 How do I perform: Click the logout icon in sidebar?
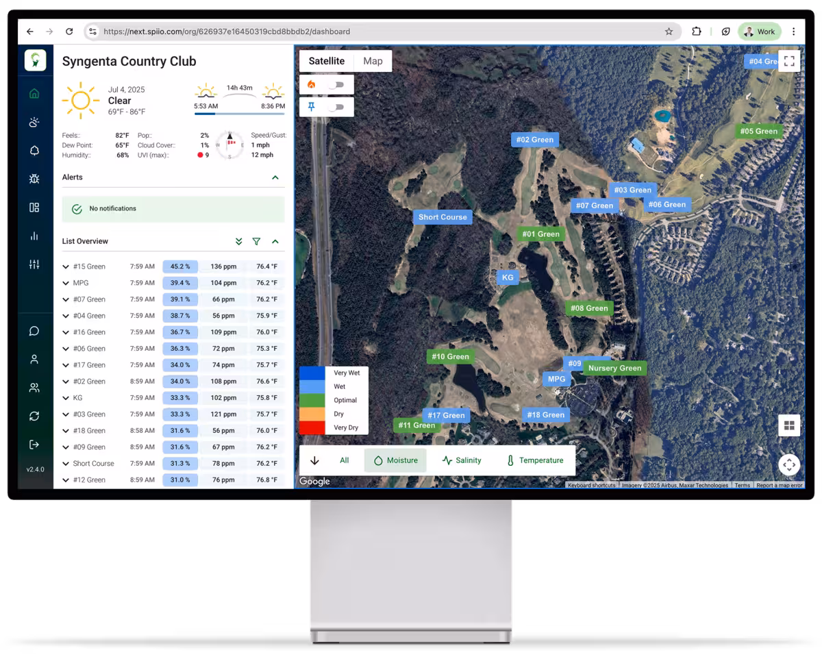coord(34,445)
